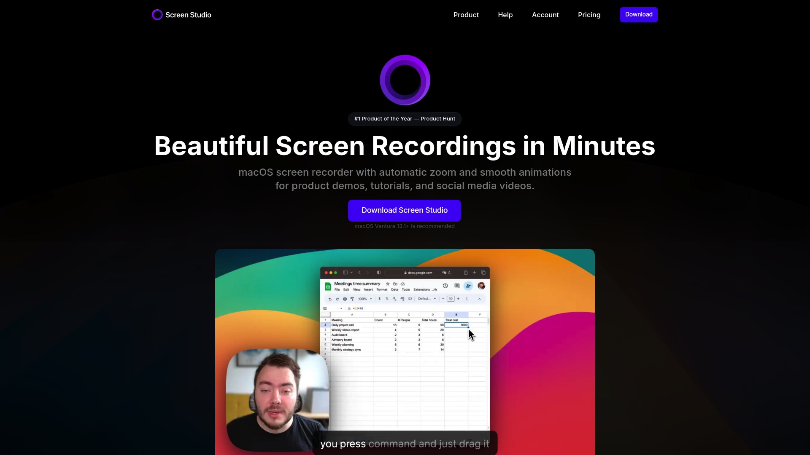Click the decrease decimal places icon
Viewport: 810px width, 455px height.
pyautogui.click(x=394, y=299)
